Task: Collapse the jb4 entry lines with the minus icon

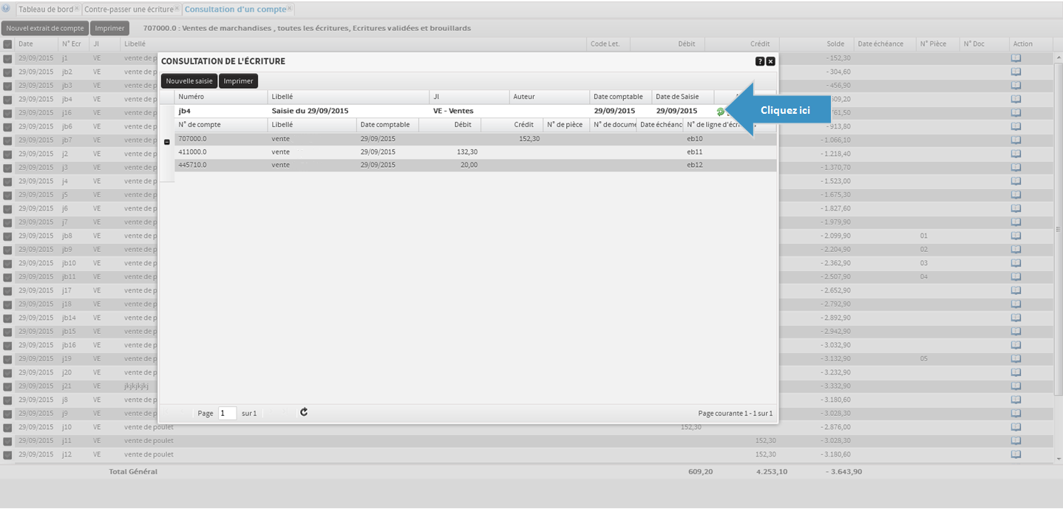Action: click(166, 142)
